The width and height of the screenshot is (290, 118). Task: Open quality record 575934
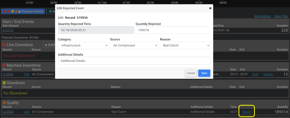click(x=8, y=112)
